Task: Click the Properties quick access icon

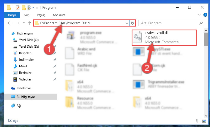Action: (18, 7)
